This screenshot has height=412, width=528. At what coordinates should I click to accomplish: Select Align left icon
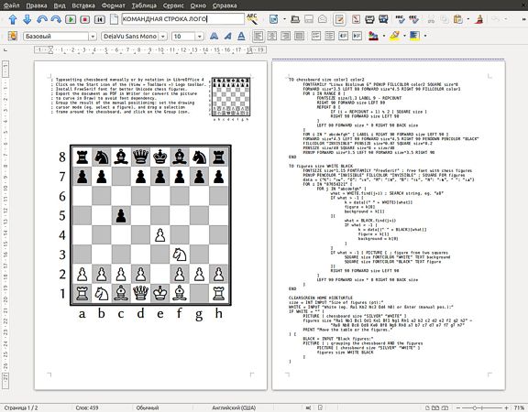pos(258,36)
